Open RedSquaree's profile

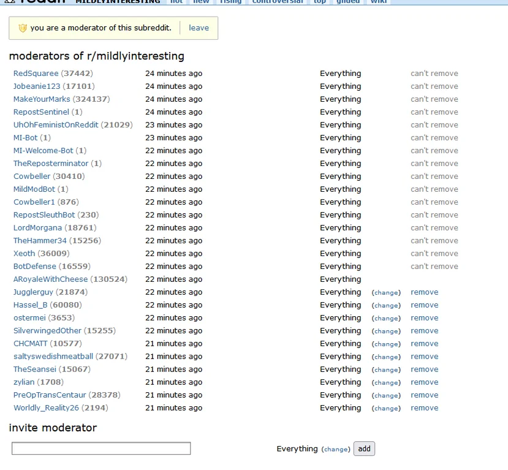(36, 74)
